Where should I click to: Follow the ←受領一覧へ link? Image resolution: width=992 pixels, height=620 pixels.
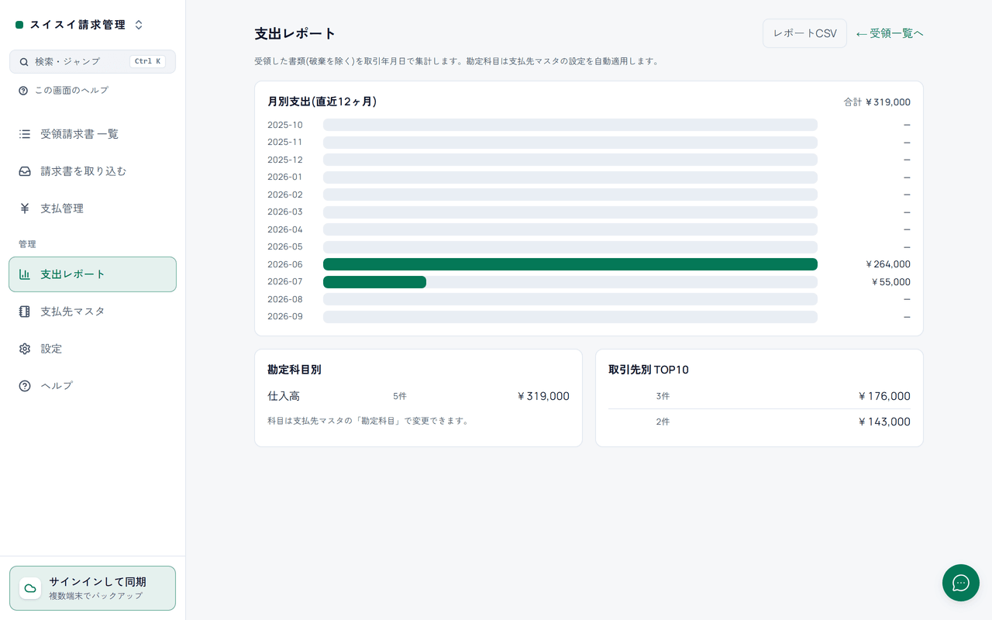[890, 33]
